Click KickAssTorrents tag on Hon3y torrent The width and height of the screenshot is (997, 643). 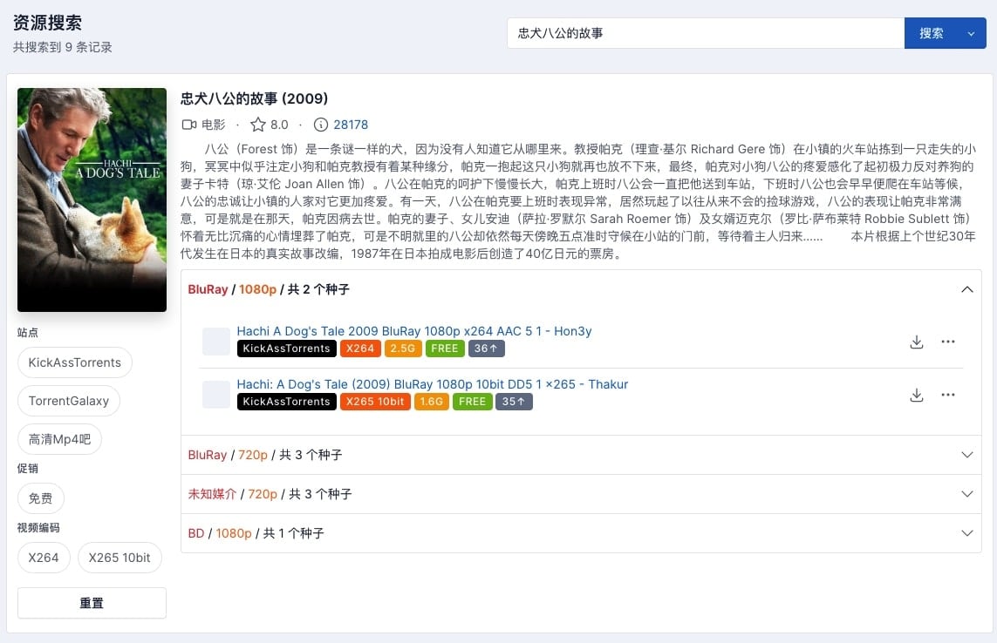tap(287, 349)
